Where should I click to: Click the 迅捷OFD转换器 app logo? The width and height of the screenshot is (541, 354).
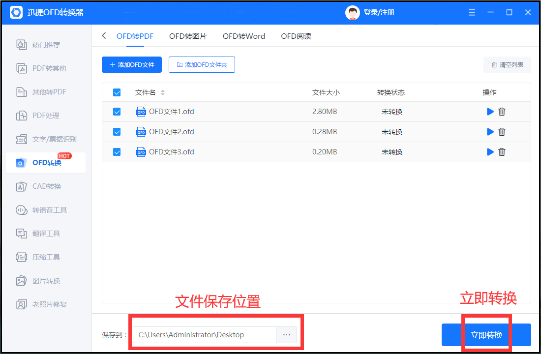(x=16, y=12)
